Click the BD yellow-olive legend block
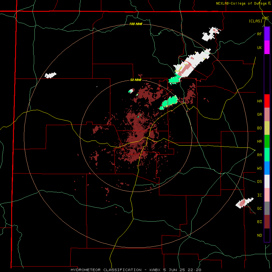 click(267, 128)
